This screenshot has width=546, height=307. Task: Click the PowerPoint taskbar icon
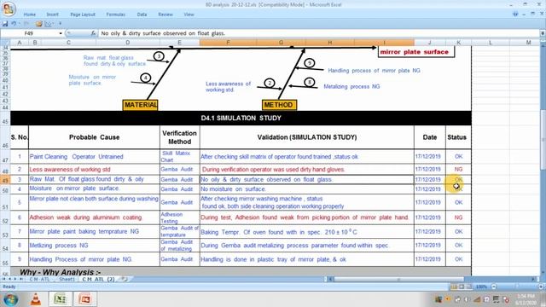pos(85,299)
